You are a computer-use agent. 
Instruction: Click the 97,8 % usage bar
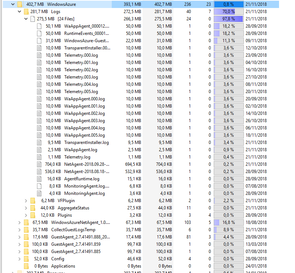(x=228, y=19)
